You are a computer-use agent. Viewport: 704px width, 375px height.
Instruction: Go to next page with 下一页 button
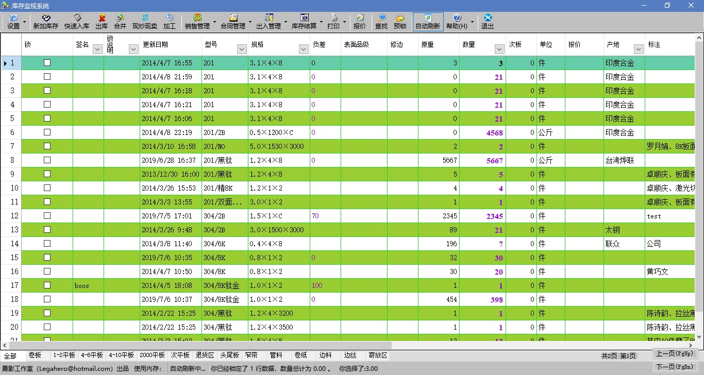tap(675, 367)
